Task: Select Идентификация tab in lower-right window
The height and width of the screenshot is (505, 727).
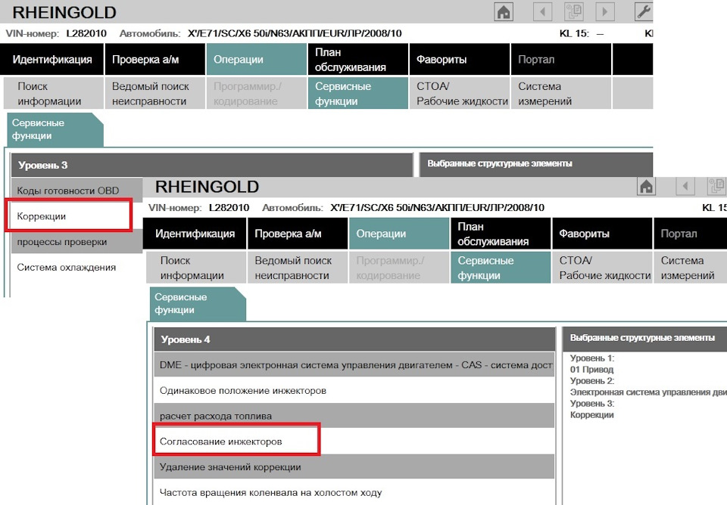Action: point(195,234)
